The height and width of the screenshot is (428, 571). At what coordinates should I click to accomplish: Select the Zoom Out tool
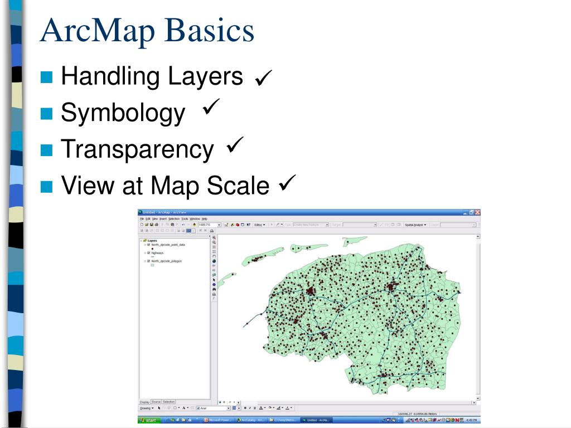(214, 242)
